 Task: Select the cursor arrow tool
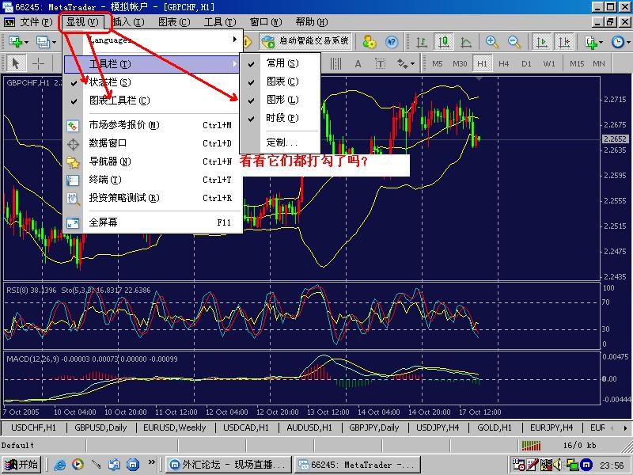[x=16, y=63]
